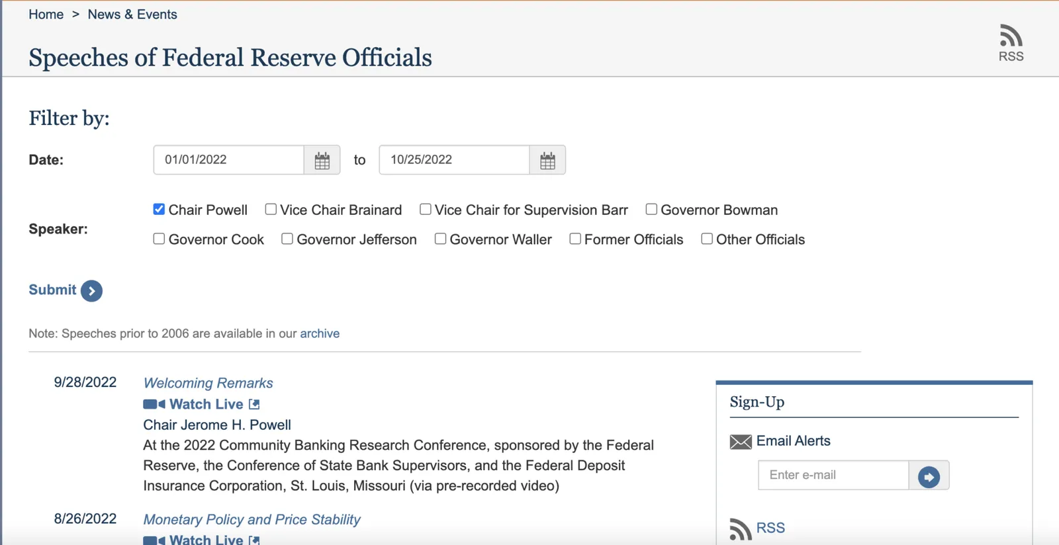The image size is (1059, 545).
Task: Open the RSS feed icon at top right
Action: pyautogui.click(x=1011, y=36)
